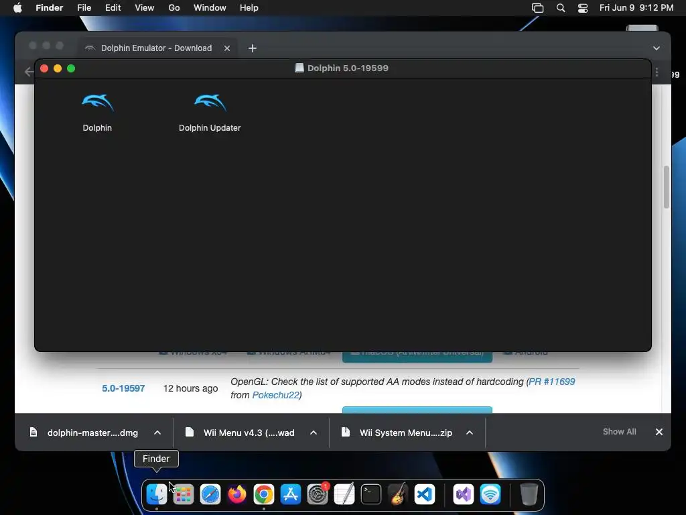Open the Wi-Fi utility app in Dock
Viewport: 686px width, 515px height.
pyautogui.click(x=490, y=494)
